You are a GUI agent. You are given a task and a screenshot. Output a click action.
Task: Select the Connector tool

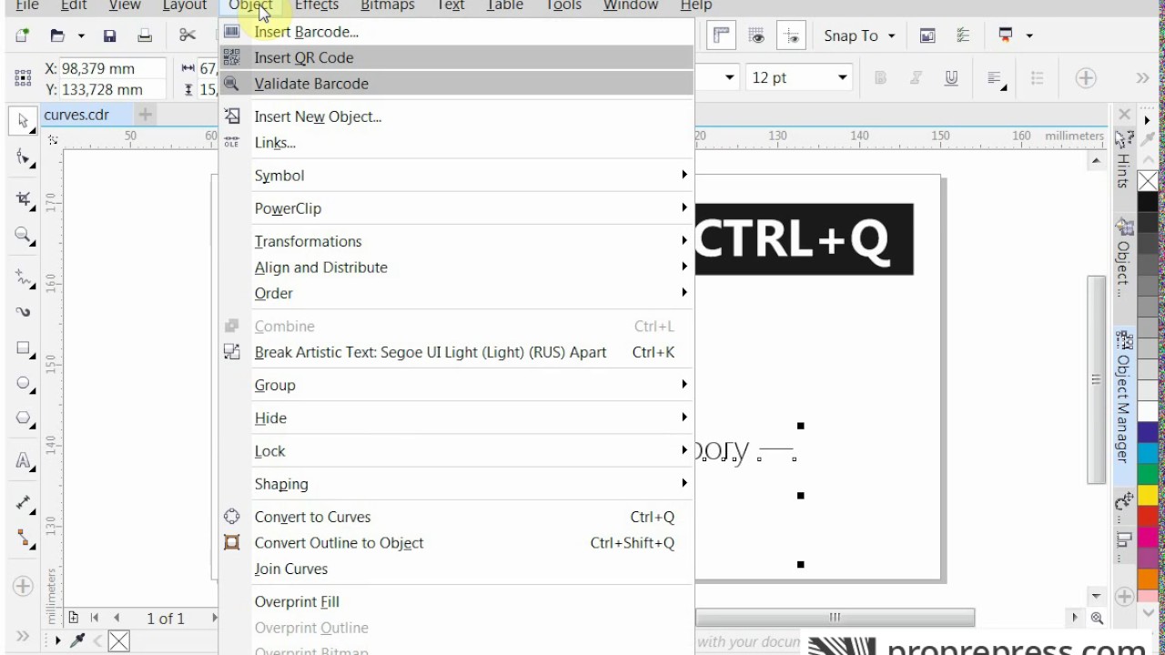[x=23, y=539]
